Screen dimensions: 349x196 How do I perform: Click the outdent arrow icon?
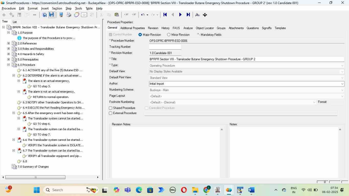click(126, 15)
